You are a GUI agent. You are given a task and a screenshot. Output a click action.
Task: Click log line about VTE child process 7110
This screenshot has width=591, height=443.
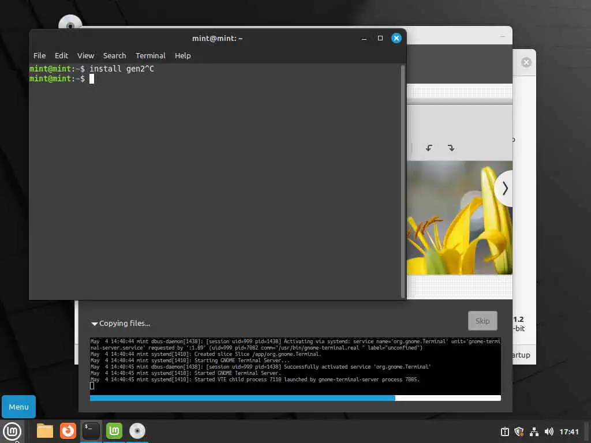click(255, 380)
